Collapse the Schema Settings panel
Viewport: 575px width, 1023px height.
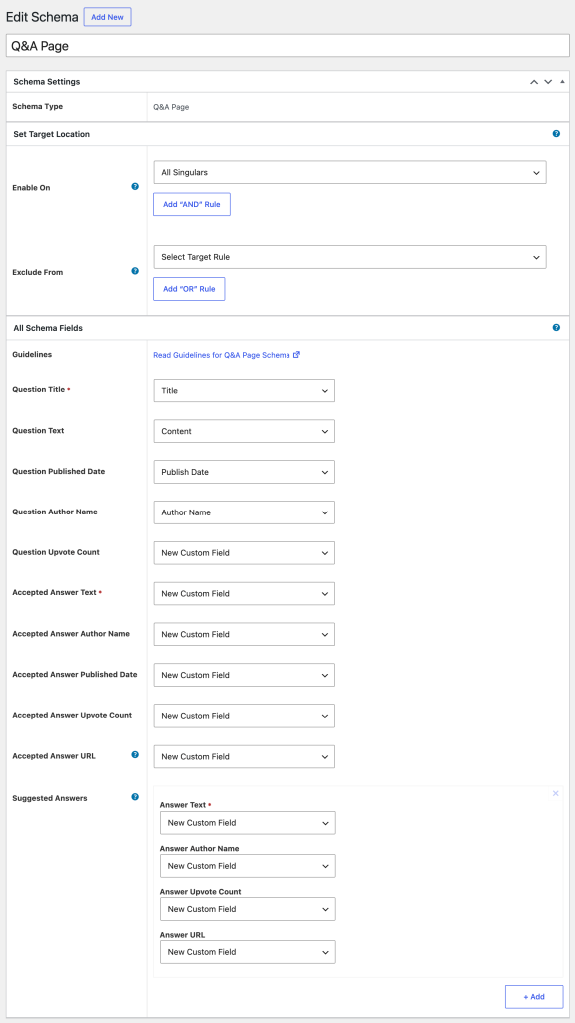tap(562, 82)
